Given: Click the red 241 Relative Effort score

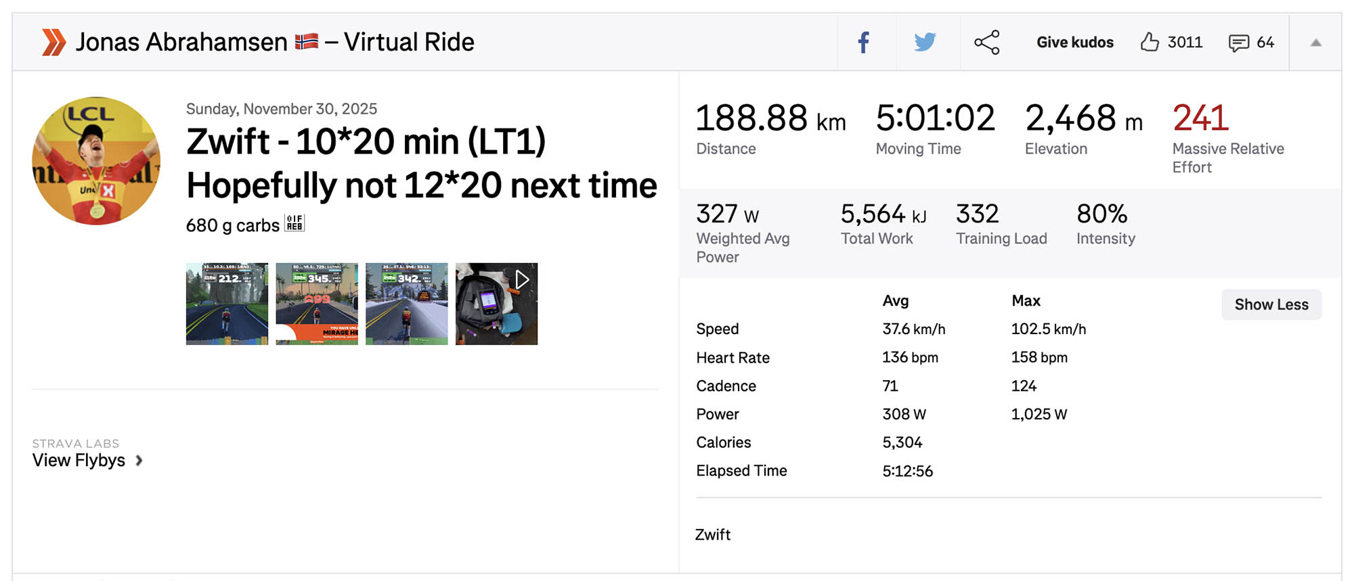Looking at the screenshot, I should [1200, 118].
